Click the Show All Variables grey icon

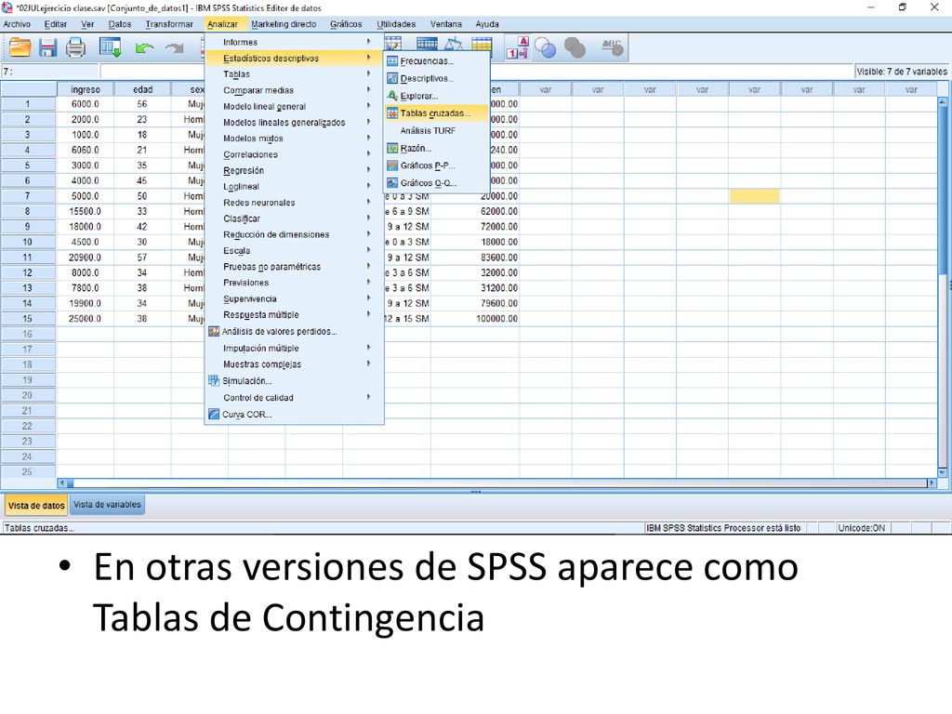click(x=575, y=48)
